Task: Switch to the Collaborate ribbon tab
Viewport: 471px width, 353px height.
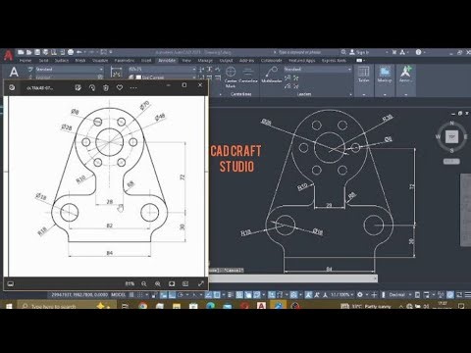Action: (272, 61)
